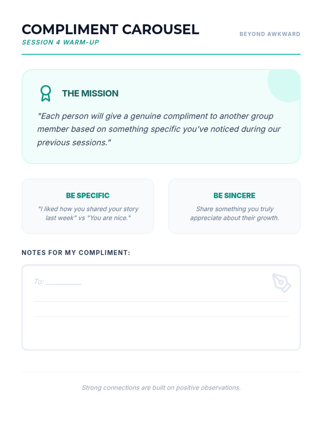The width and height of the screenshot is (322, 430).
Task: Click the The Mission heading
Action: 90,94
